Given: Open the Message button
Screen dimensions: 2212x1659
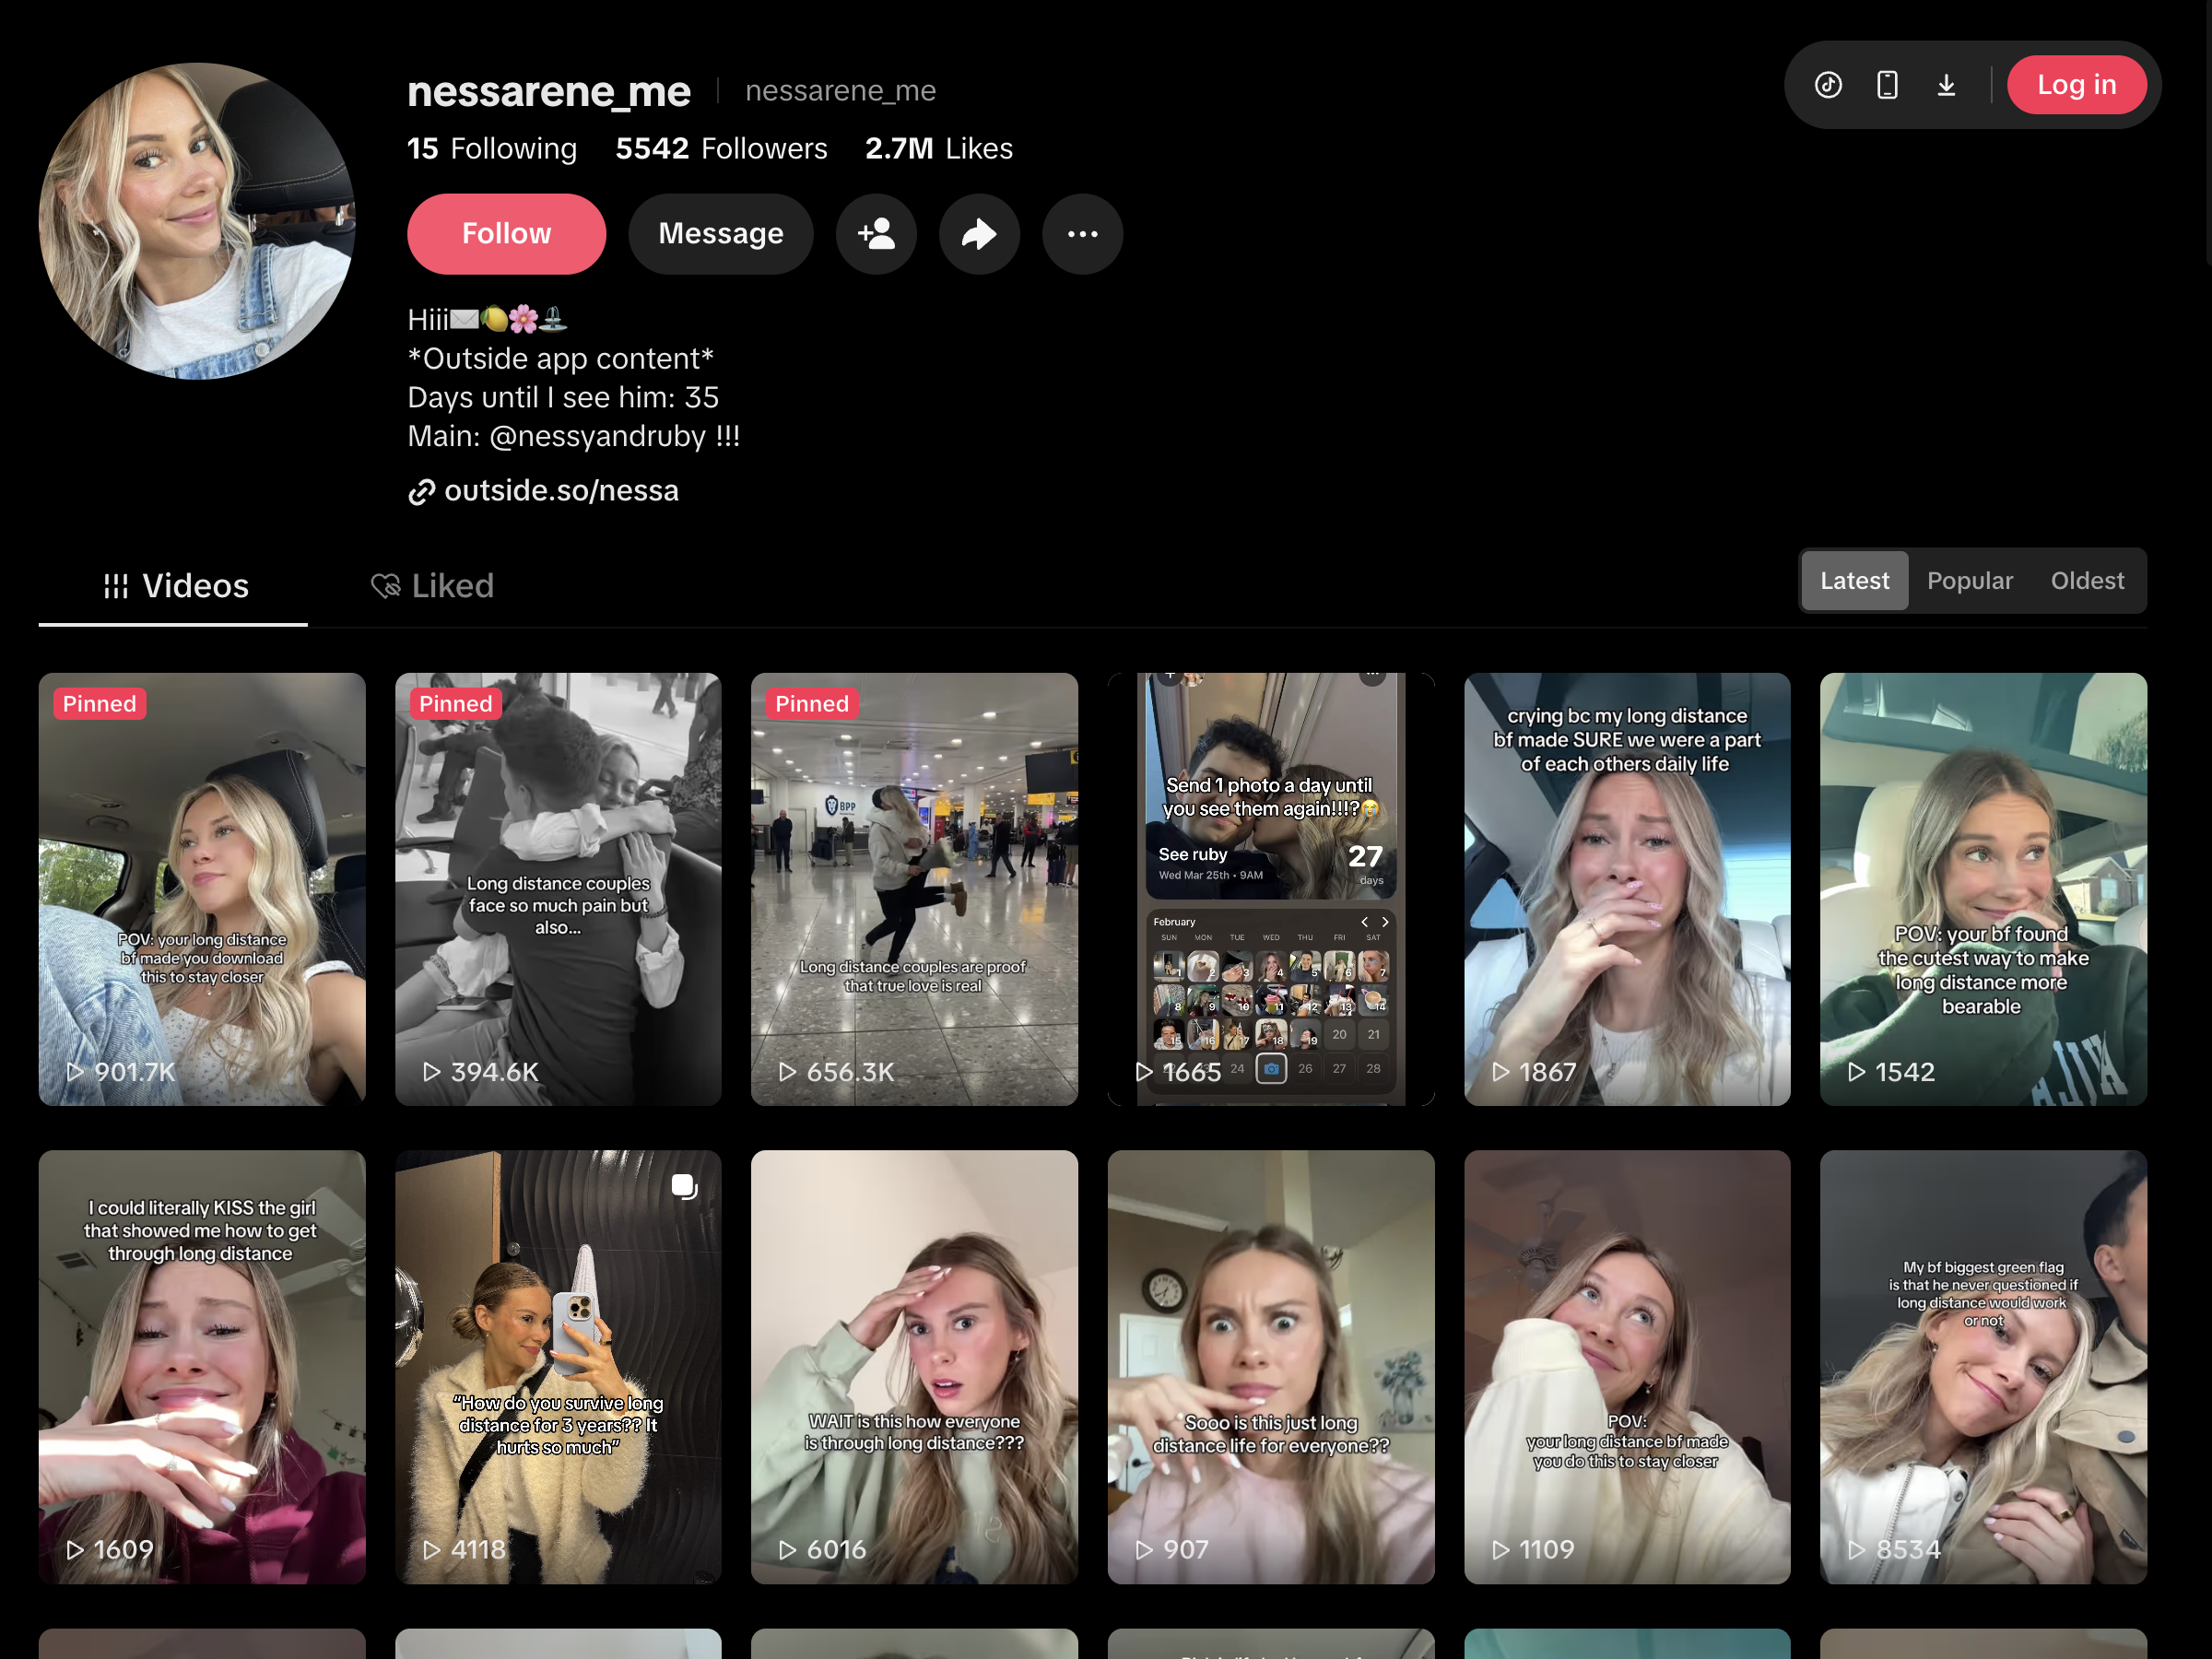Looking at the screenshot, I should (720, 234).
